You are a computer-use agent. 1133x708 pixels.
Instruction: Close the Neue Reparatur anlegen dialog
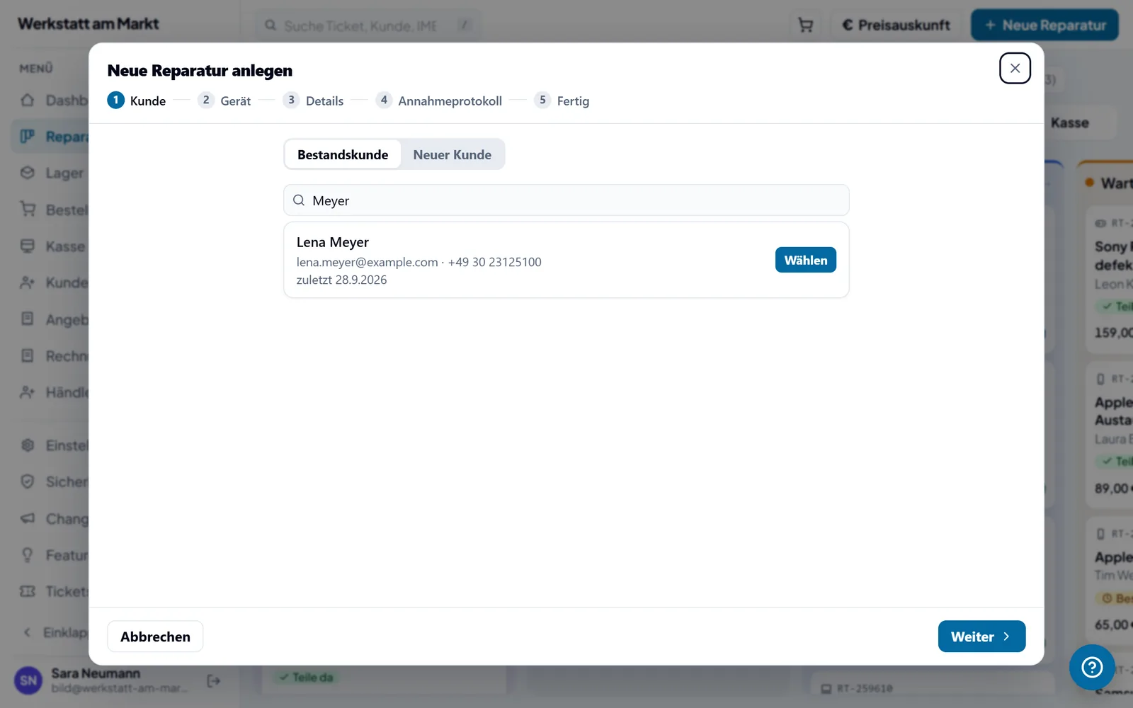[1015, 68]
